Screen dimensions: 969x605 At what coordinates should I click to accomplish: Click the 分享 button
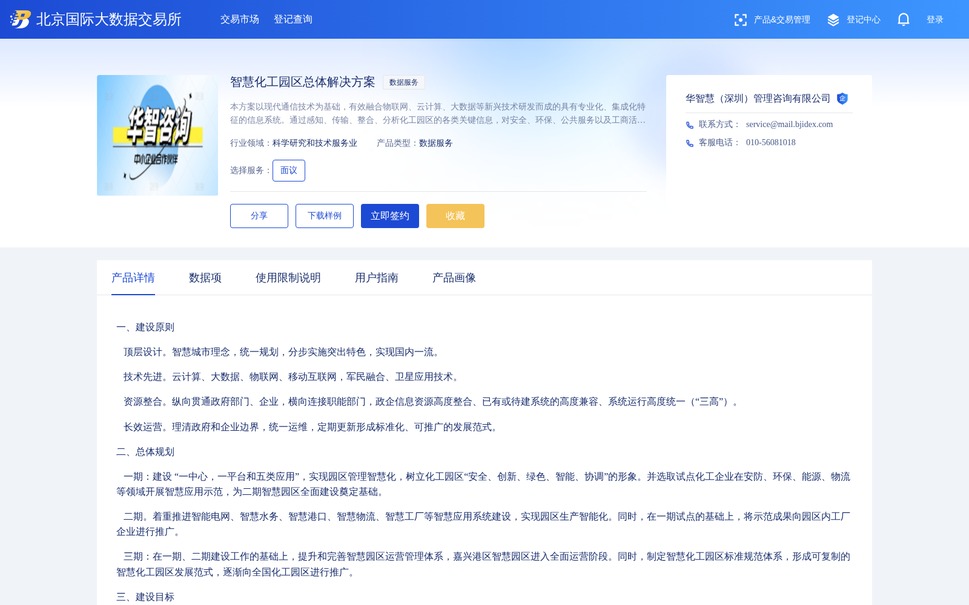(x=259, y=216)
